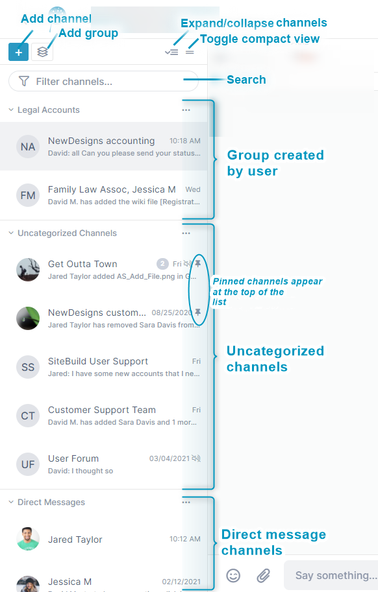The image size is (378, 592).
Task: Open the SiteBuild User Support channel
Action: (103, 367)
